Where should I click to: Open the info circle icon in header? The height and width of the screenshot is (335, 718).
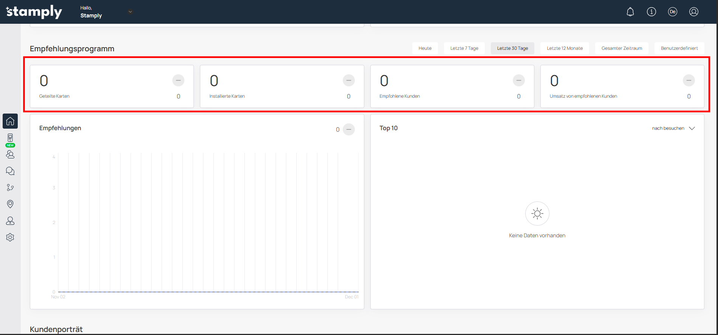pyautogui.click(x=651, y=12)
